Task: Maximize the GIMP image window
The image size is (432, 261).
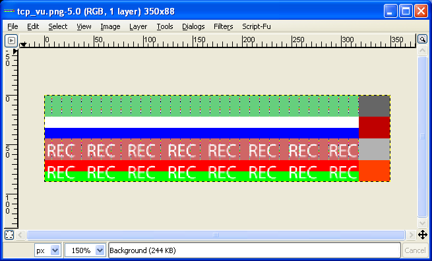Action: (x=406, y=11)
